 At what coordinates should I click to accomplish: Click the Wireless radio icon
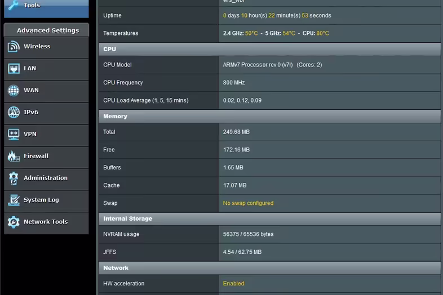click(x=14, y=47)
